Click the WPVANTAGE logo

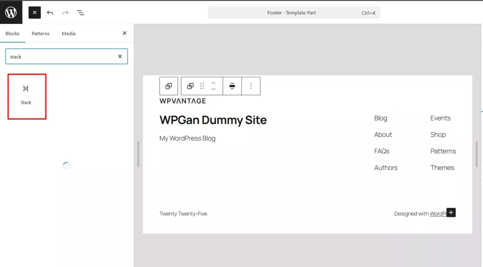[183, 101]
